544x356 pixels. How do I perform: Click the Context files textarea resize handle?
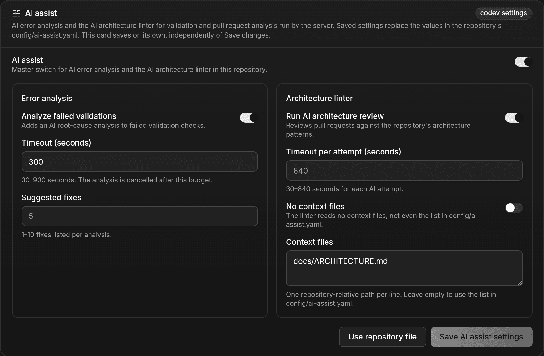(x=520, y=283)
